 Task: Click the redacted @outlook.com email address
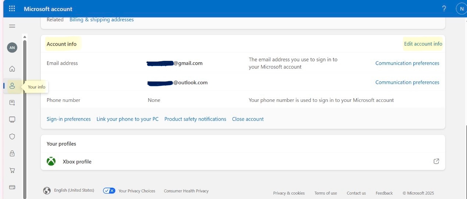click(178, 83)
